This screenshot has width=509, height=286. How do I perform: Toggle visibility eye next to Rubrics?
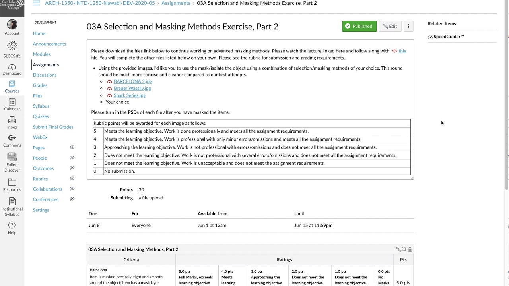pyautogui.click(x=72, y=179)
